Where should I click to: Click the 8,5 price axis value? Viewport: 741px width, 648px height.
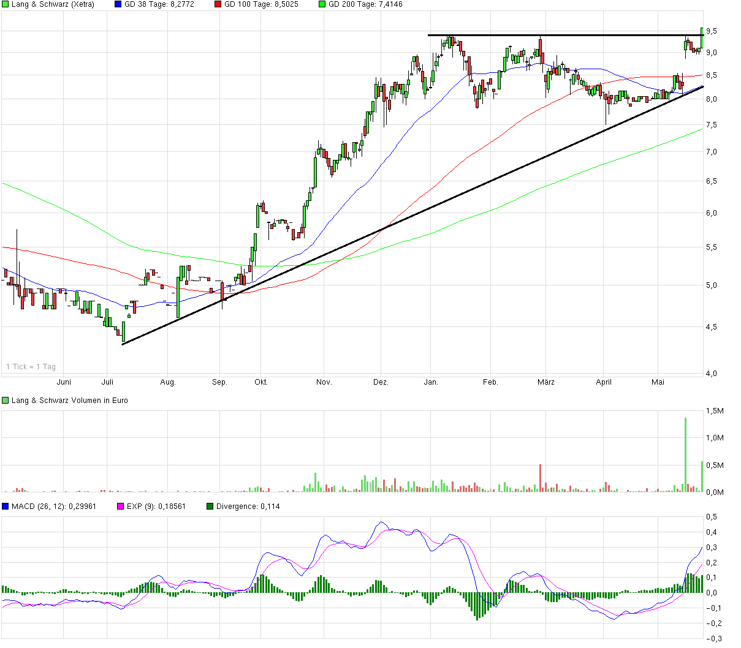pyautogui.click(x=712, y=75)
